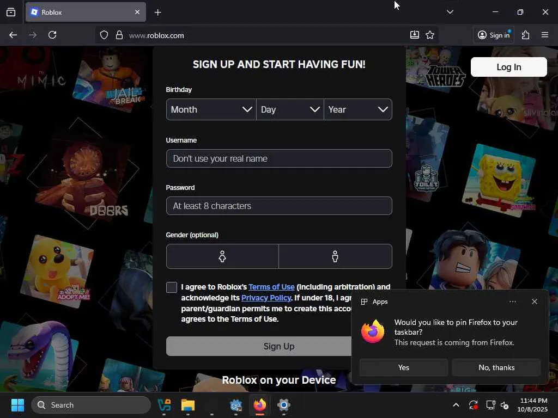Click the taskbar Search box

click(x=91, y=405)
